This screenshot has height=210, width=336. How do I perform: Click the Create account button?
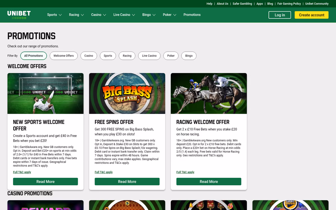click(x=312, y=15)
